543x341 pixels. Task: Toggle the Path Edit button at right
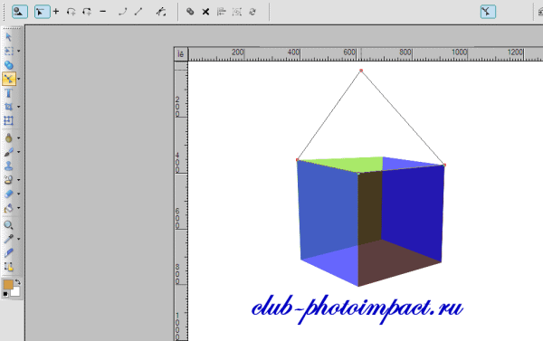click(x=489, y=12)
